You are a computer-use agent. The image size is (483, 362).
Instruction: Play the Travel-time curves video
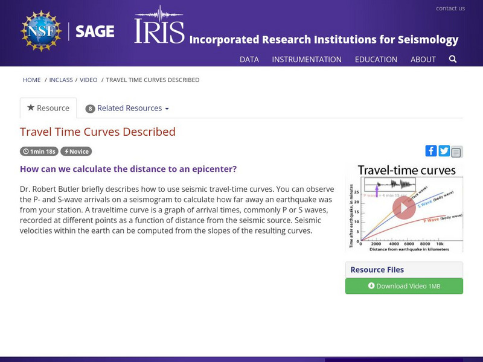pyautogui.click(x=403, y=207)
